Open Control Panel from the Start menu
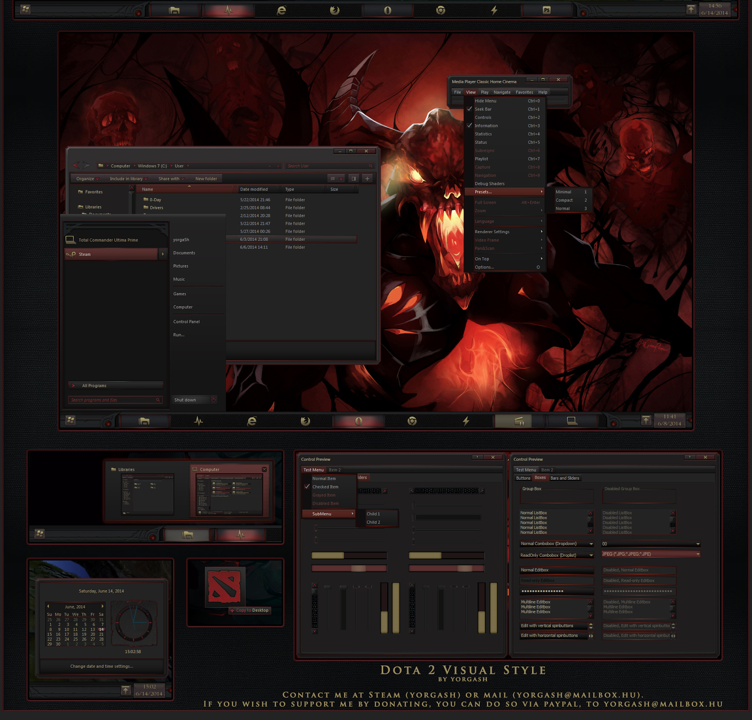The image size is (752, 720). coord(187,322)
